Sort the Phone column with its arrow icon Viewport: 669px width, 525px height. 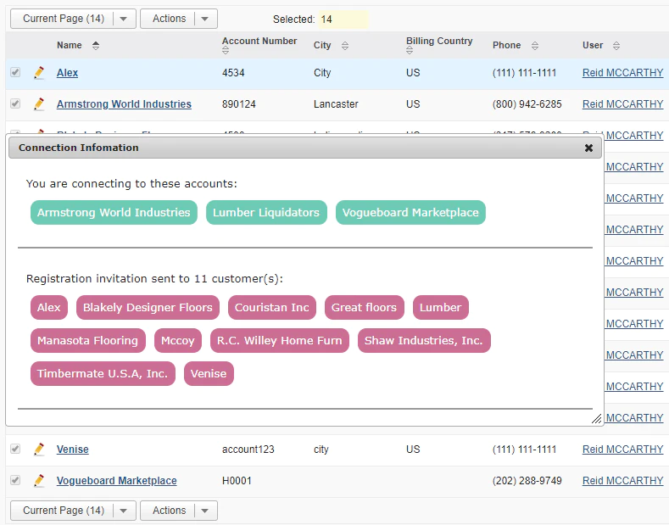[x=534, y=46]
